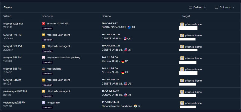Open source IP 117.209.14.49
This screenshot has width=241, height=112.
pos(110,102)
